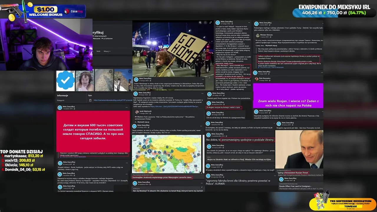Click the name Piotr Ikonowicz
377x212 pixels.
point(265,78)
